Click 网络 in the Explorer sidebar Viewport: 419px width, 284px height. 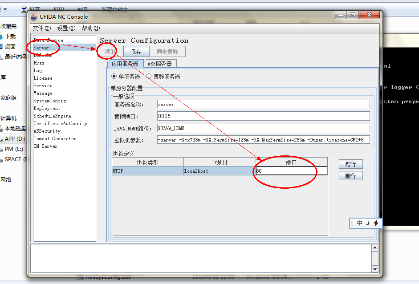(6, 179)
